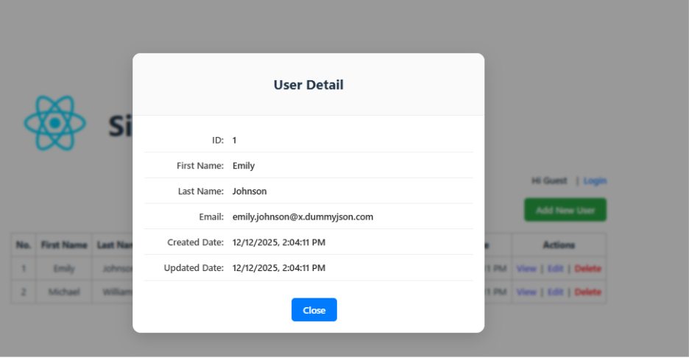Open the Login link
This screenshot has width=689, height=358.
tap(595, 181)
